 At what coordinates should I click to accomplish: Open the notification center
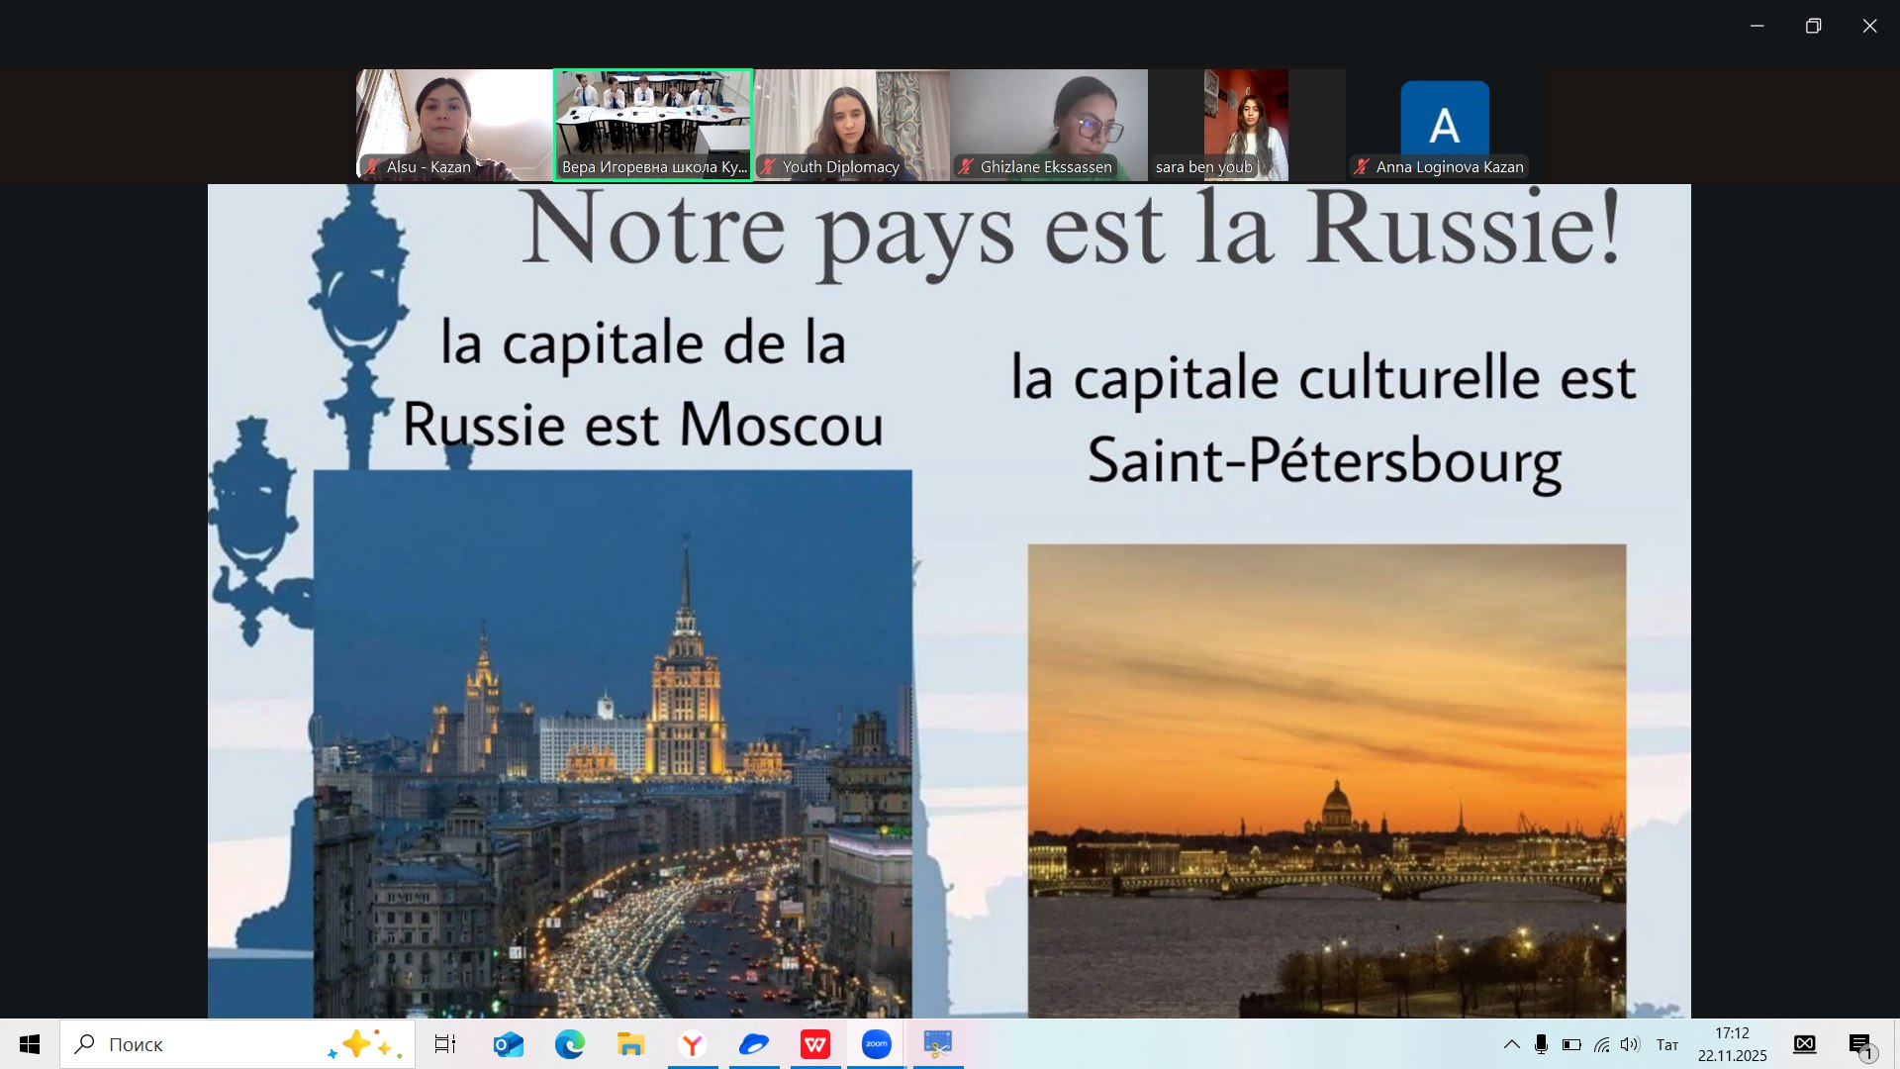1860,1044
